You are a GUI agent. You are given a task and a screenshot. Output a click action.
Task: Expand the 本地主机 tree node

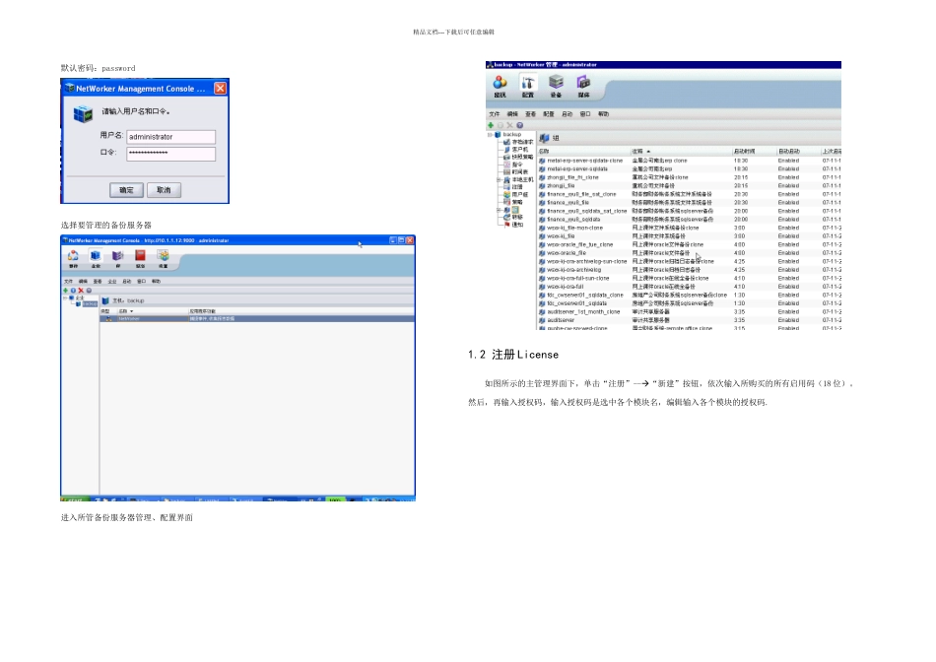pyautogui.click(x=500, y=179)
